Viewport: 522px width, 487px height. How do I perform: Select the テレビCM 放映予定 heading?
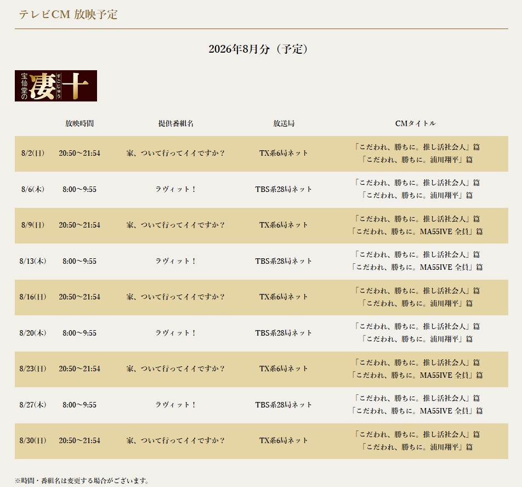(68, 14)
